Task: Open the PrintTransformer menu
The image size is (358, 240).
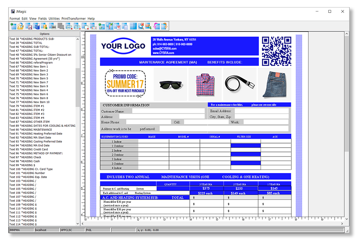Action: [73, 19]
